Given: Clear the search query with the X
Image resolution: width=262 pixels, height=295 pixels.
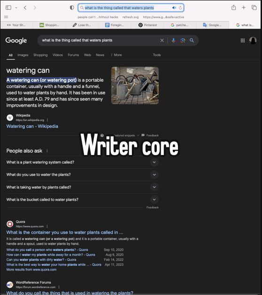Looking at the screenshot, I should coord(162,40).
